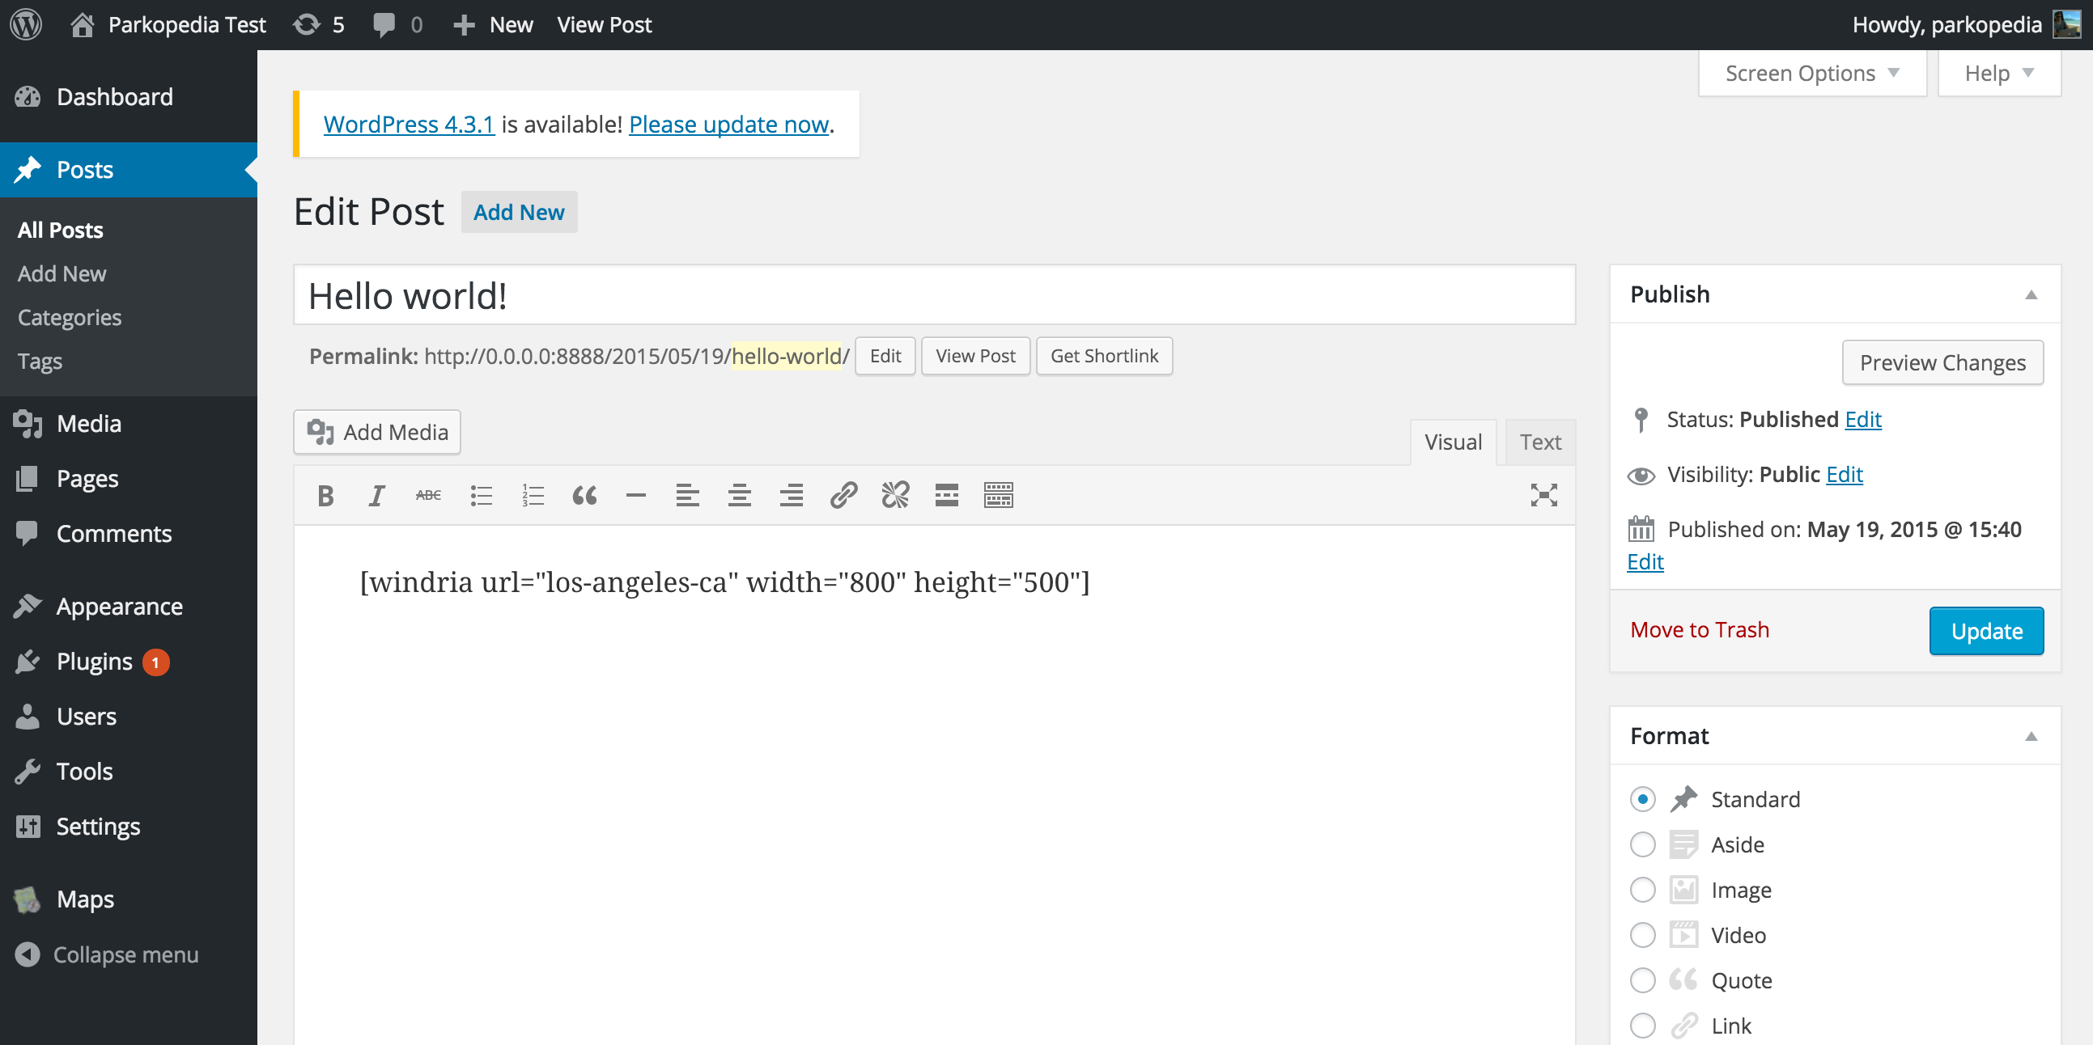Image resolution: width=2093 pixels, height=1045 pixels.
Task: Apply italic formatting in editor toolbar
Action: coord(376,495)
